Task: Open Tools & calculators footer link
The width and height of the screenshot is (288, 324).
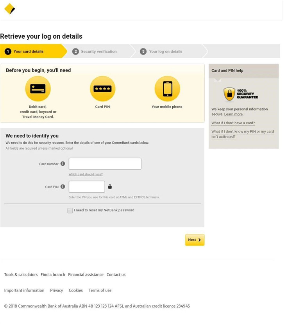Action: point(21,275)
